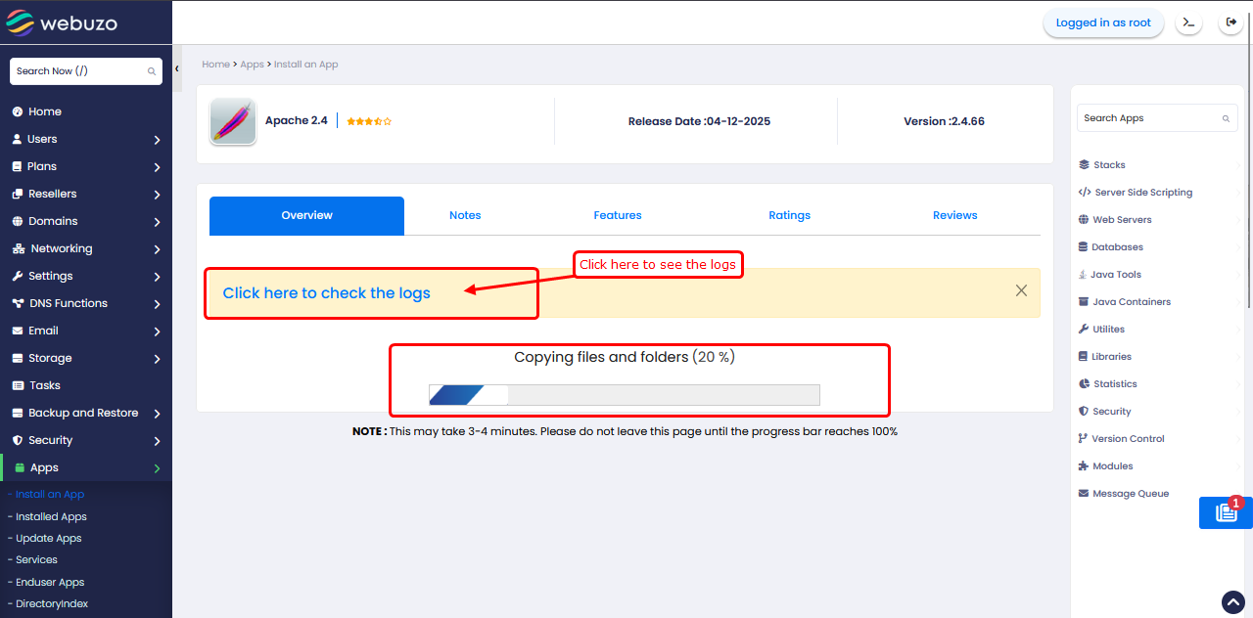The image size is (1253, 618).
Task: Switch to the Features tab
Action: [x=618, y=215]
